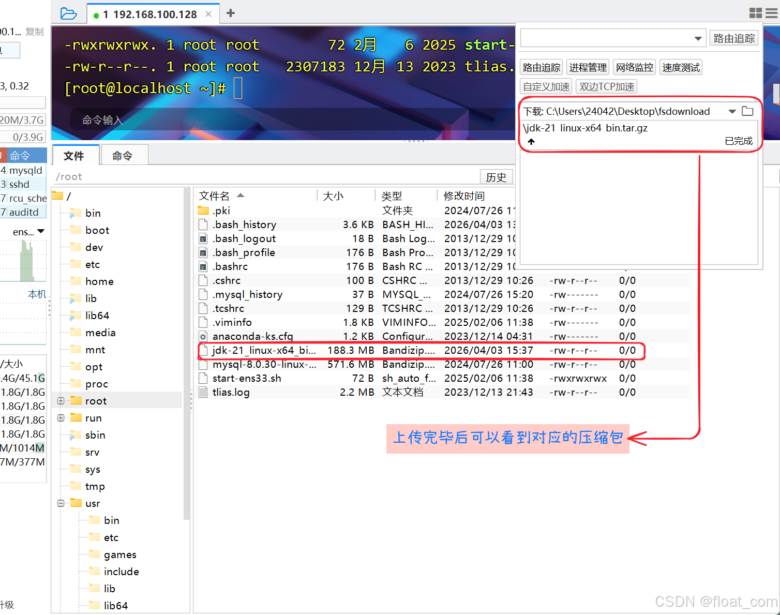Select the include folder under usr
Screen dimensions: 780x615
coord(121,572)
